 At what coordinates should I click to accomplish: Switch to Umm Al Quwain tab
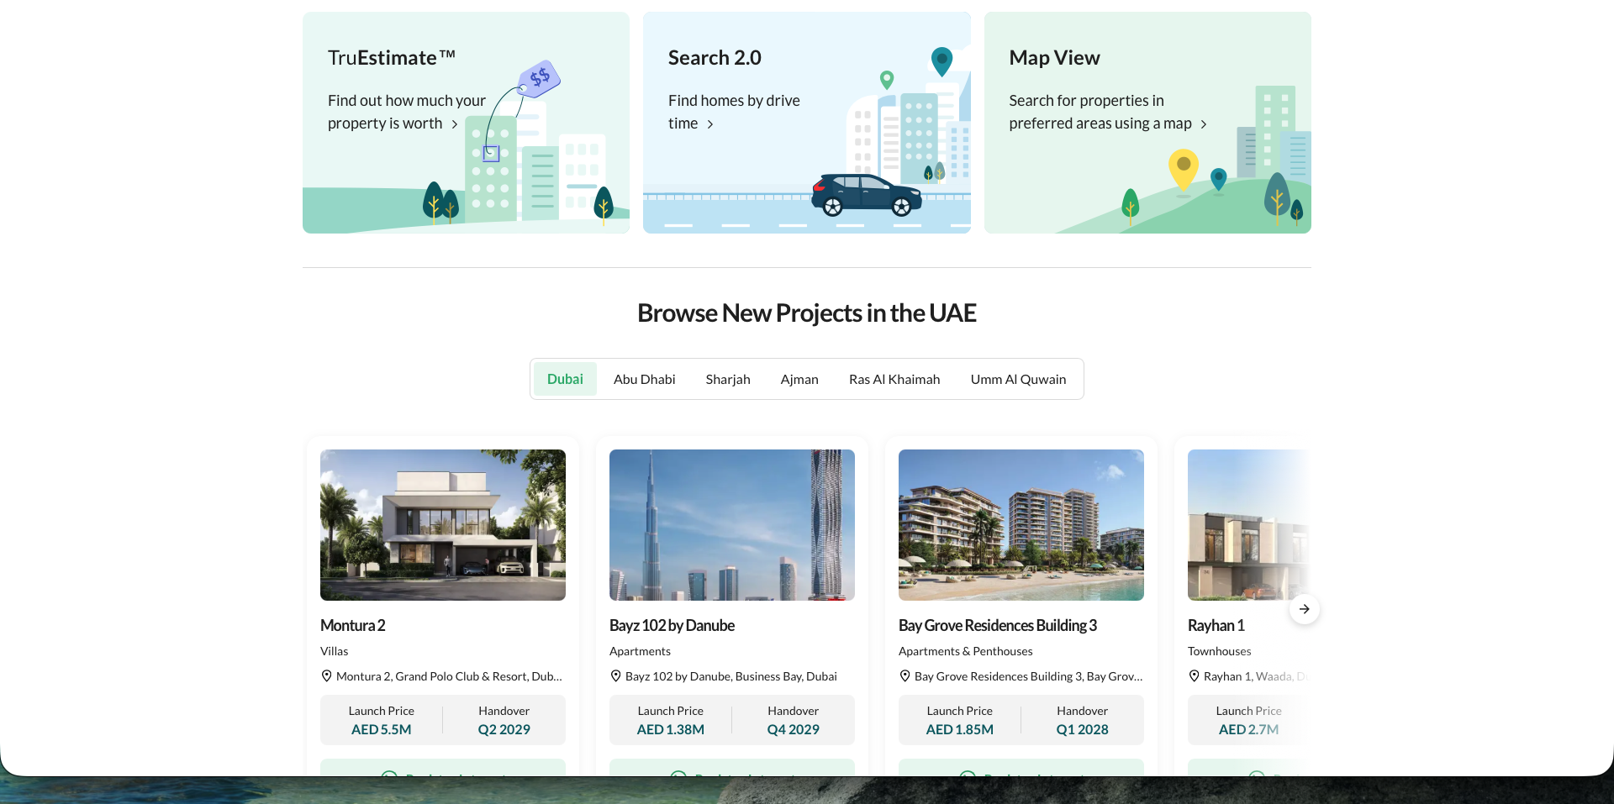1018,379
